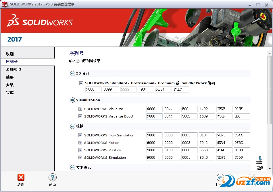The image size is (273, 192).
Task: Uncheck the SOLIDWORKS Motion checkbox
Action: 80,142
